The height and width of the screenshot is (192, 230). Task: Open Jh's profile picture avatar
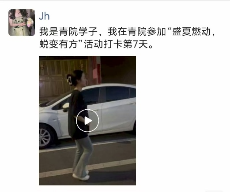22,22
